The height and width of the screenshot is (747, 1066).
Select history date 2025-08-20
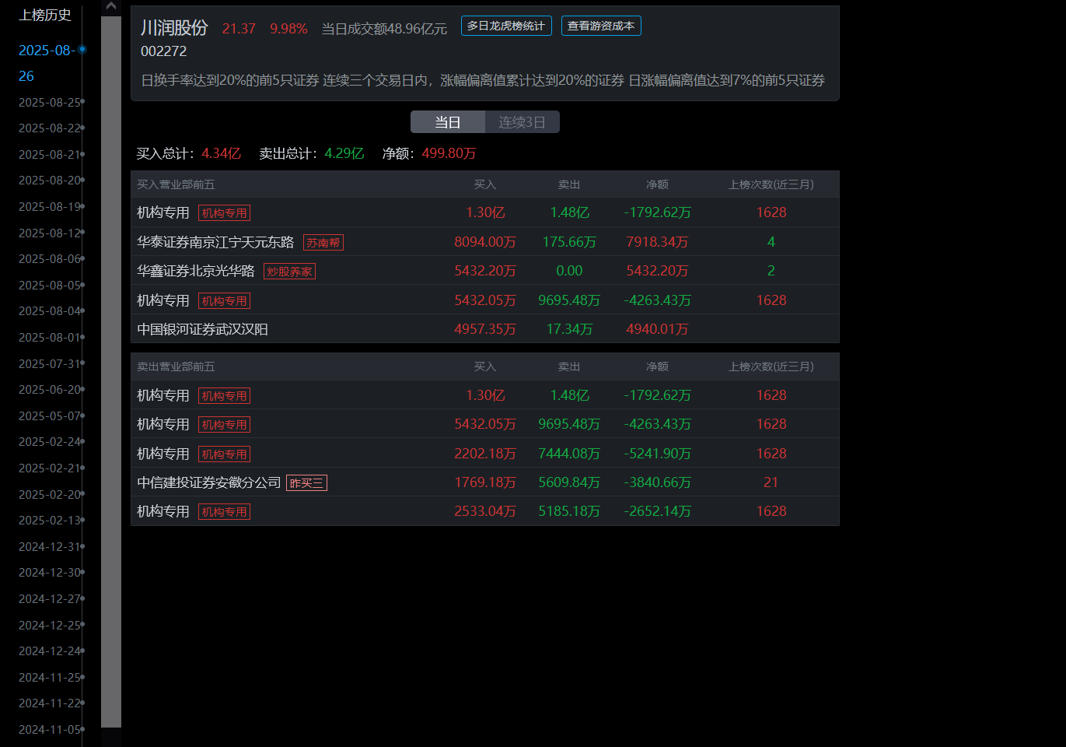pyautogui.click(x=50, y=180)
